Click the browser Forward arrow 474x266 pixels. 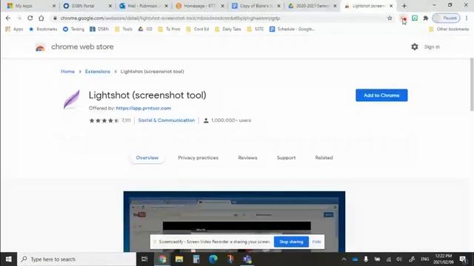[19, 18]
